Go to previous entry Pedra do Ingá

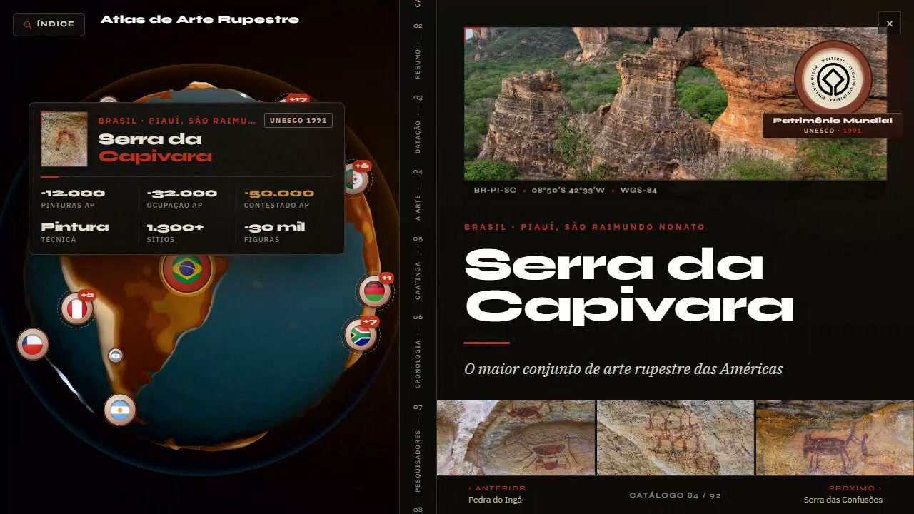[x=497, y=494]
